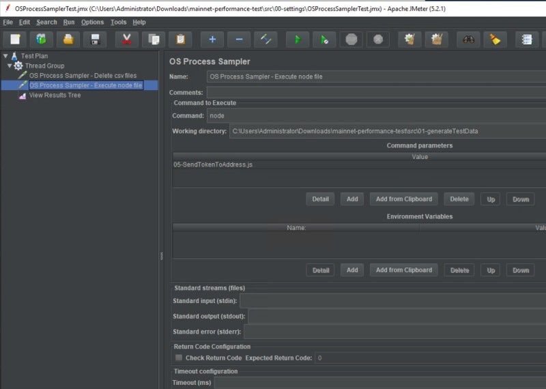Click Detail under Command parameters
Viewport: 546px width, 389px height.
click(320, 199)
